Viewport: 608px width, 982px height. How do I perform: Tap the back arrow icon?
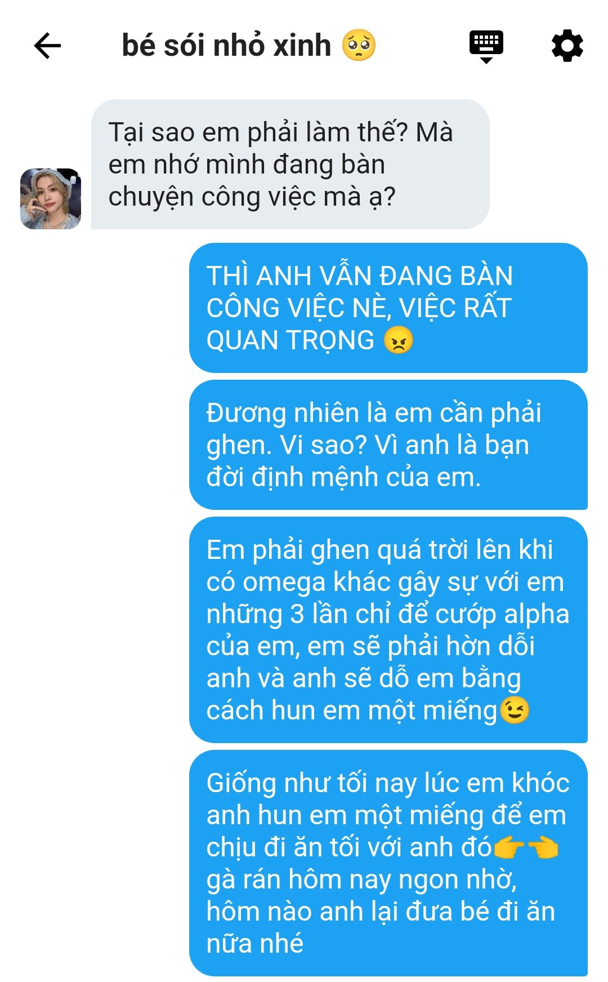47,46
